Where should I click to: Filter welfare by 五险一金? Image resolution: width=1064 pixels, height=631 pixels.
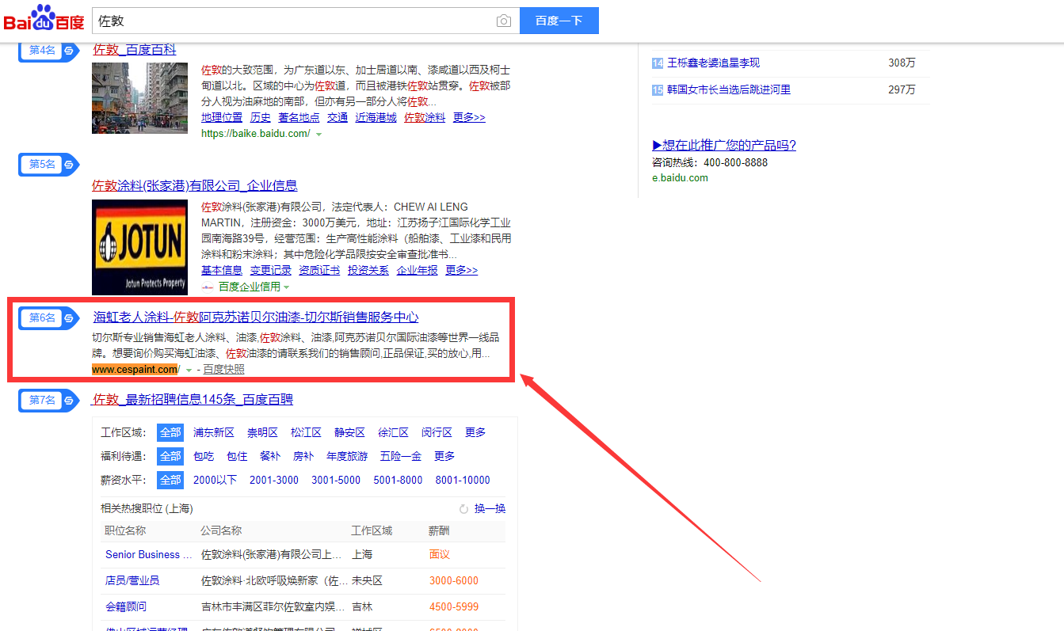(x=401, y=456)
